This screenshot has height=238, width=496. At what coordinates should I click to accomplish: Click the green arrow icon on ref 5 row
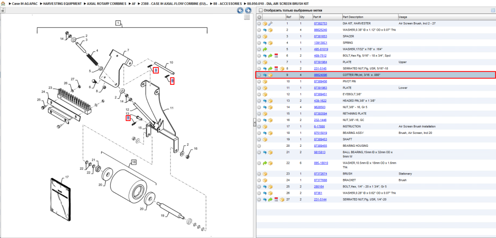[x=265, y=49]
